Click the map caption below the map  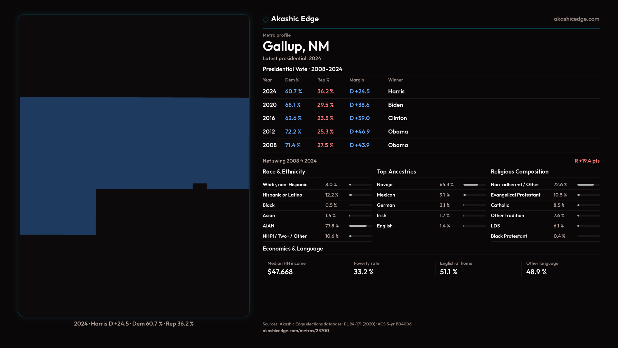click(x=134, y=324)
